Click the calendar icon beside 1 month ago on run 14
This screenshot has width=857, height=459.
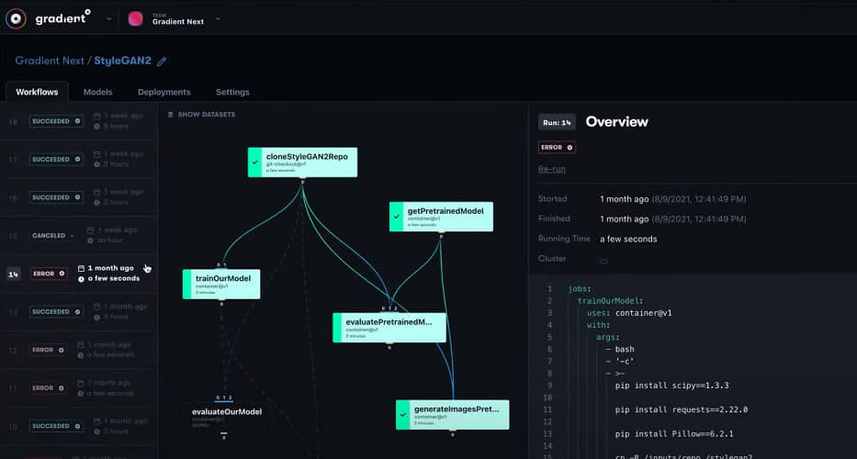pyautogui.click(x=82, y=268)
